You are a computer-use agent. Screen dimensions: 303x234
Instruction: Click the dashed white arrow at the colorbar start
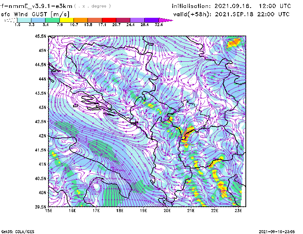11,20
